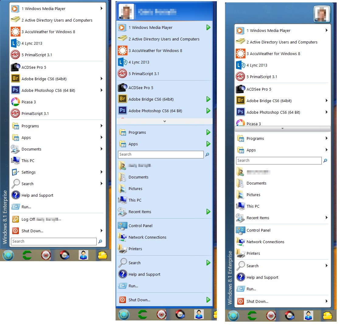340x325 pixels.
Task: Launch Lync 2013 from the middle blue menu
Action: click(139, 62)
